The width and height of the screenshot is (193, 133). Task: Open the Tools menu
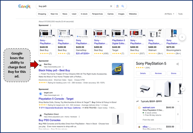(x=180, y=14)
